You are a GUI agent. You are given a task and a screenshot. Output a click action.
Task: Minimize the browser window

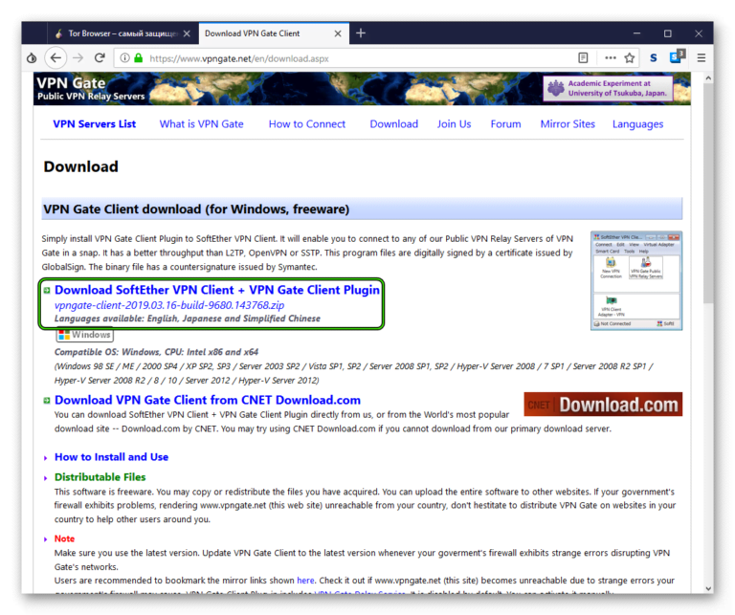(x=636, y=33)
